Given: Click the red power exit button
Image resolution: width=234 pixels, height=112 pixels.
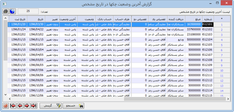Looking at the screenshot, I should coord(6,106).
